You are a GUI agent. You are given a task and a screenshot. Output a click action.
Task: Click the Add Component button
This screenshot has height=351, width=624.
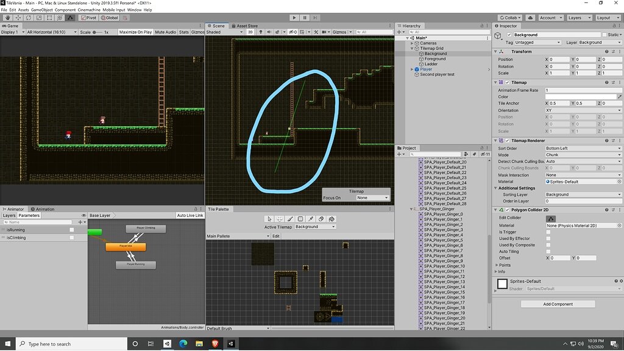(558, 304)
